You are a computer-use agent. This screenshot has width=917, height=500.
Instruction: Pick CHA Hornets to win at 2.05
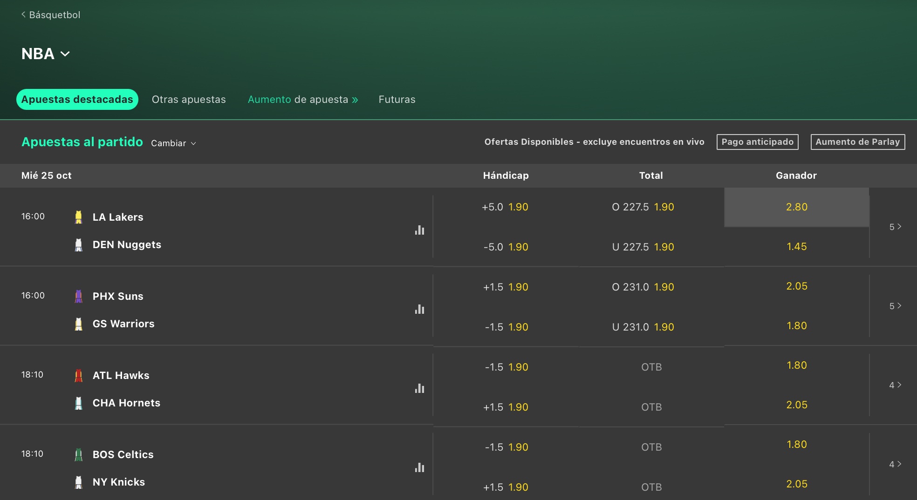click(x=797, y=405)
